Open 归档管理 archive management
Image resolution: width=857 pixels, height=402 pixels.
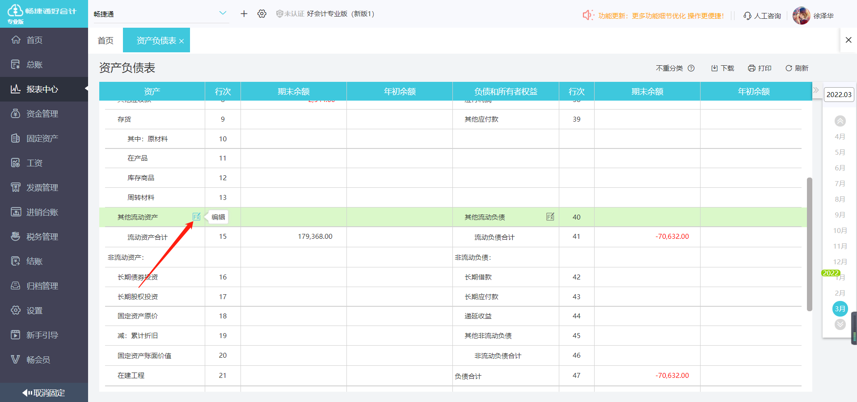tap(44, 286)
